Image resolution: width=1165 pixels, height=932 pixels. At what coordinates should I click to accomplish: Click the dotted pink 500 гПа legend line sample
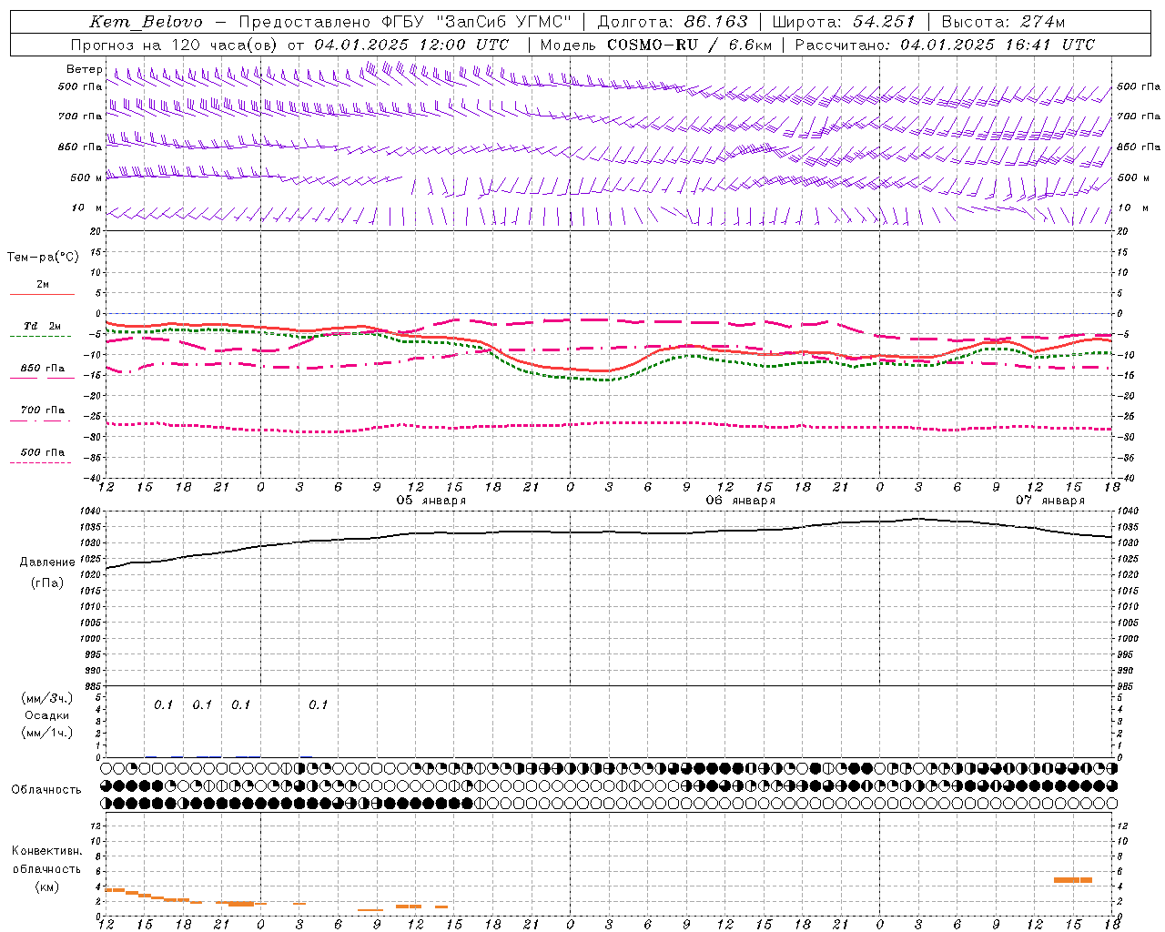pos(40,462)
